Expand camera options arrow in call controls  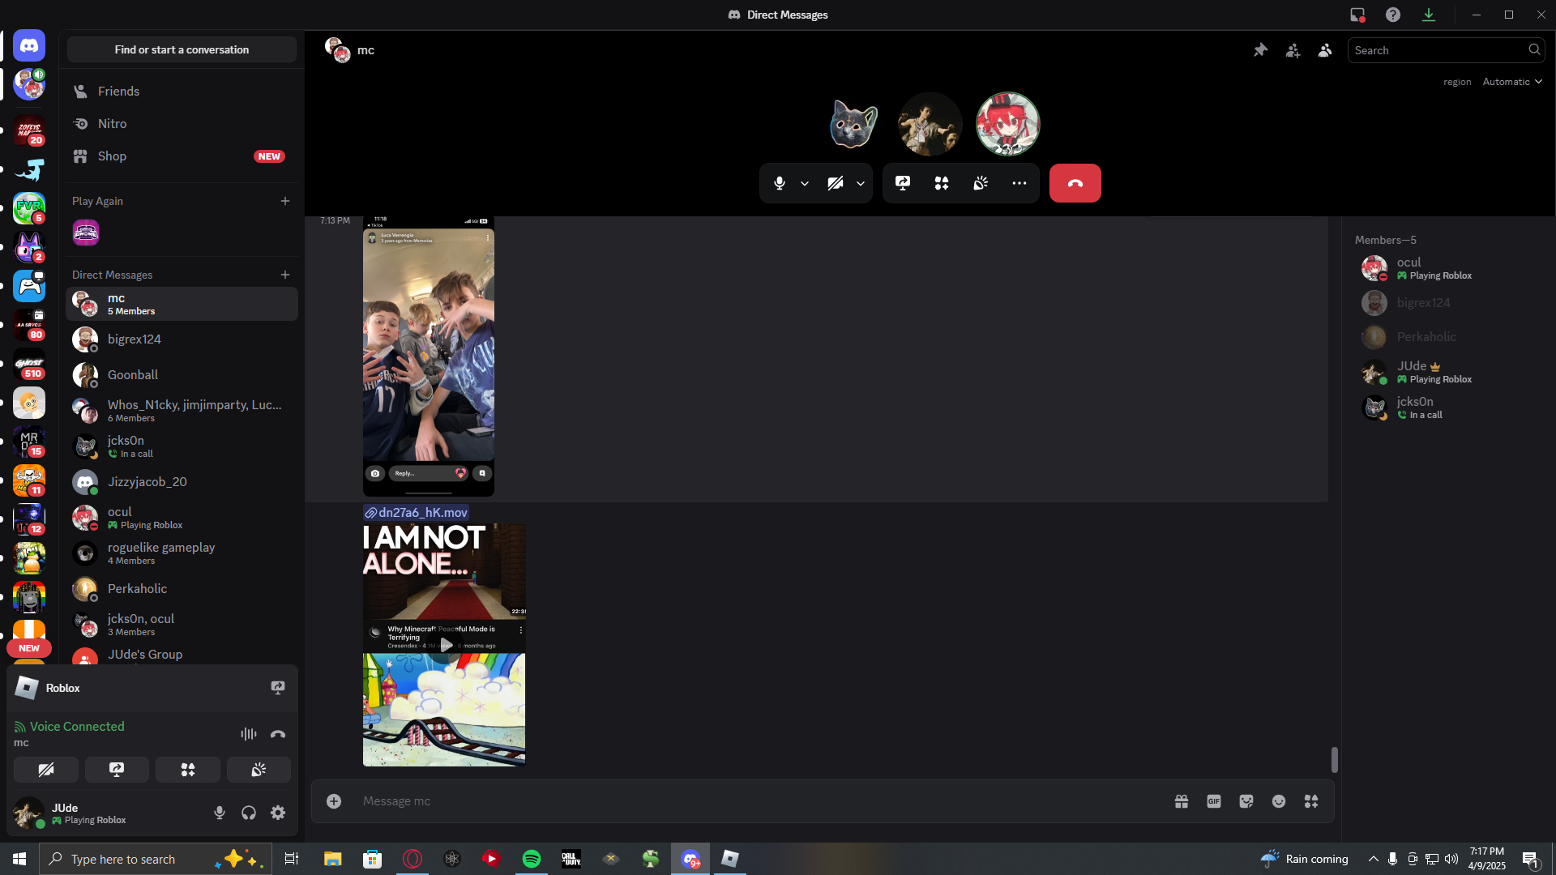point(860,184)
